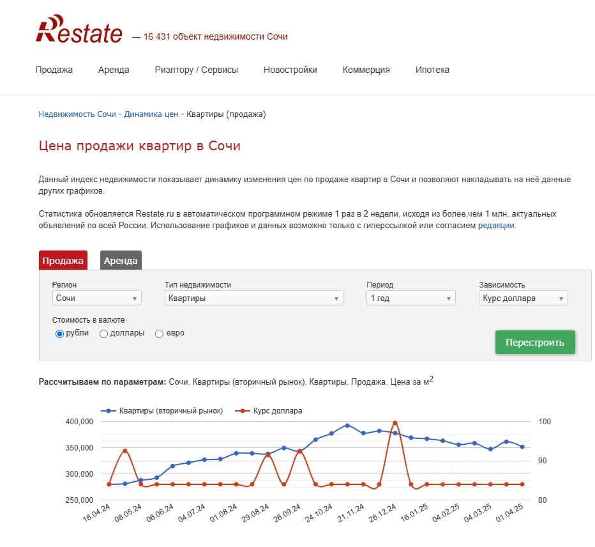
Task: Open the Период dropdown showing 1 год
Action: click(x=410, y=298)
